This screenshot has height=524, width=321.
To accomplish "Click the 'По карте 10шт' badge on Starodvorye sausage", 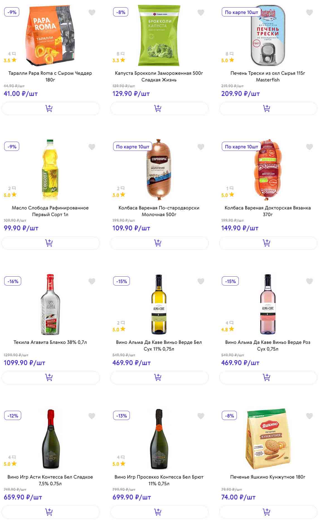I will pyautogui.click(x=132, y=147).
